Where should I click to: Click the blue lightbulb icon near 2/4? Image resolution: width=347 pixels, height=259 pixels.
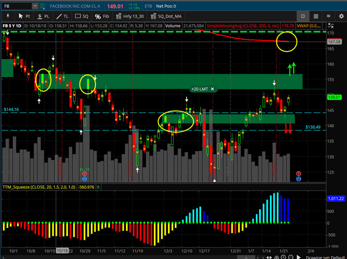[x=299, y=179]
